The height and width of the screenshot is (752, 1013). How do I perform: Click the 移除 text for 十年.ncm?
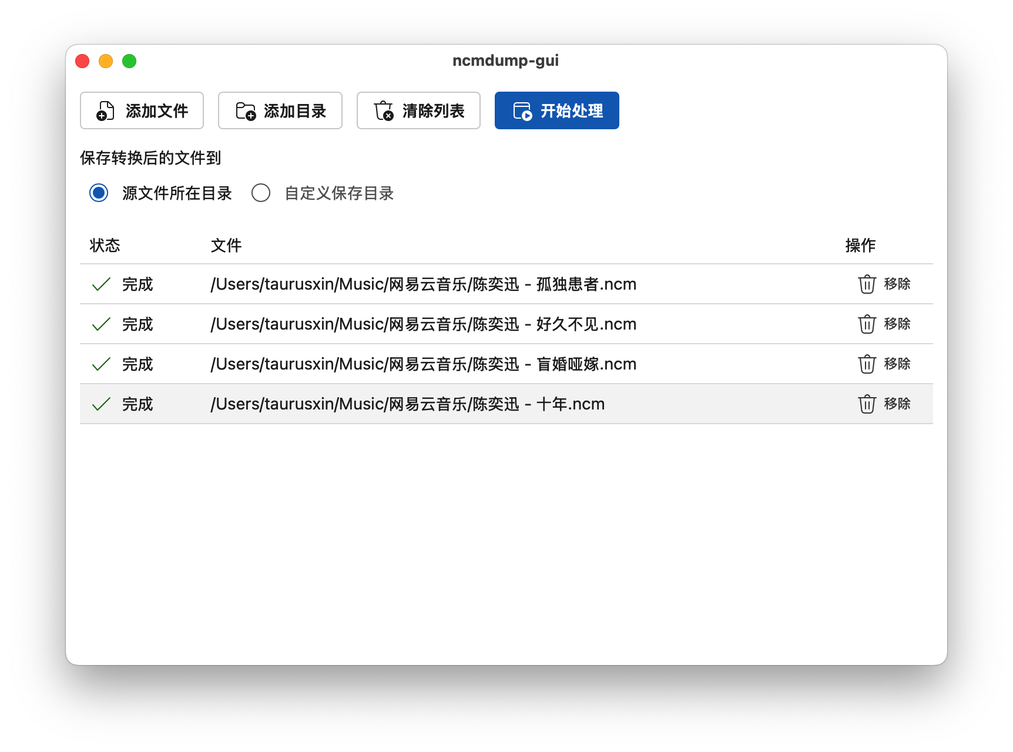pos(897,404)
